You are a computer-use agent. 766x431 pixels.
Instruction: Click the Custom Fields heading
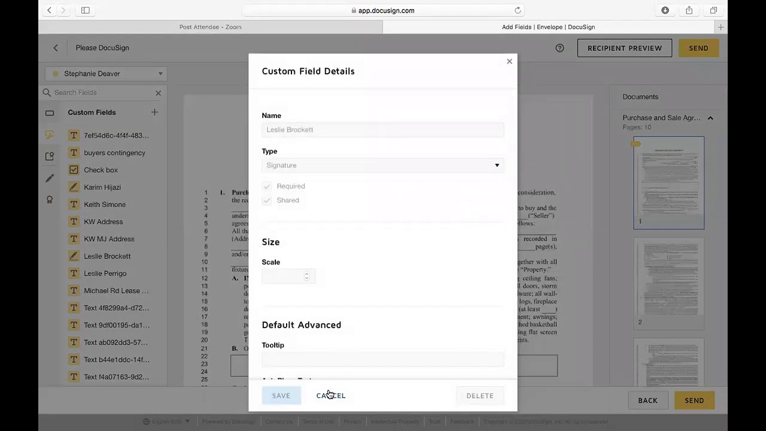tap(92, 113)
